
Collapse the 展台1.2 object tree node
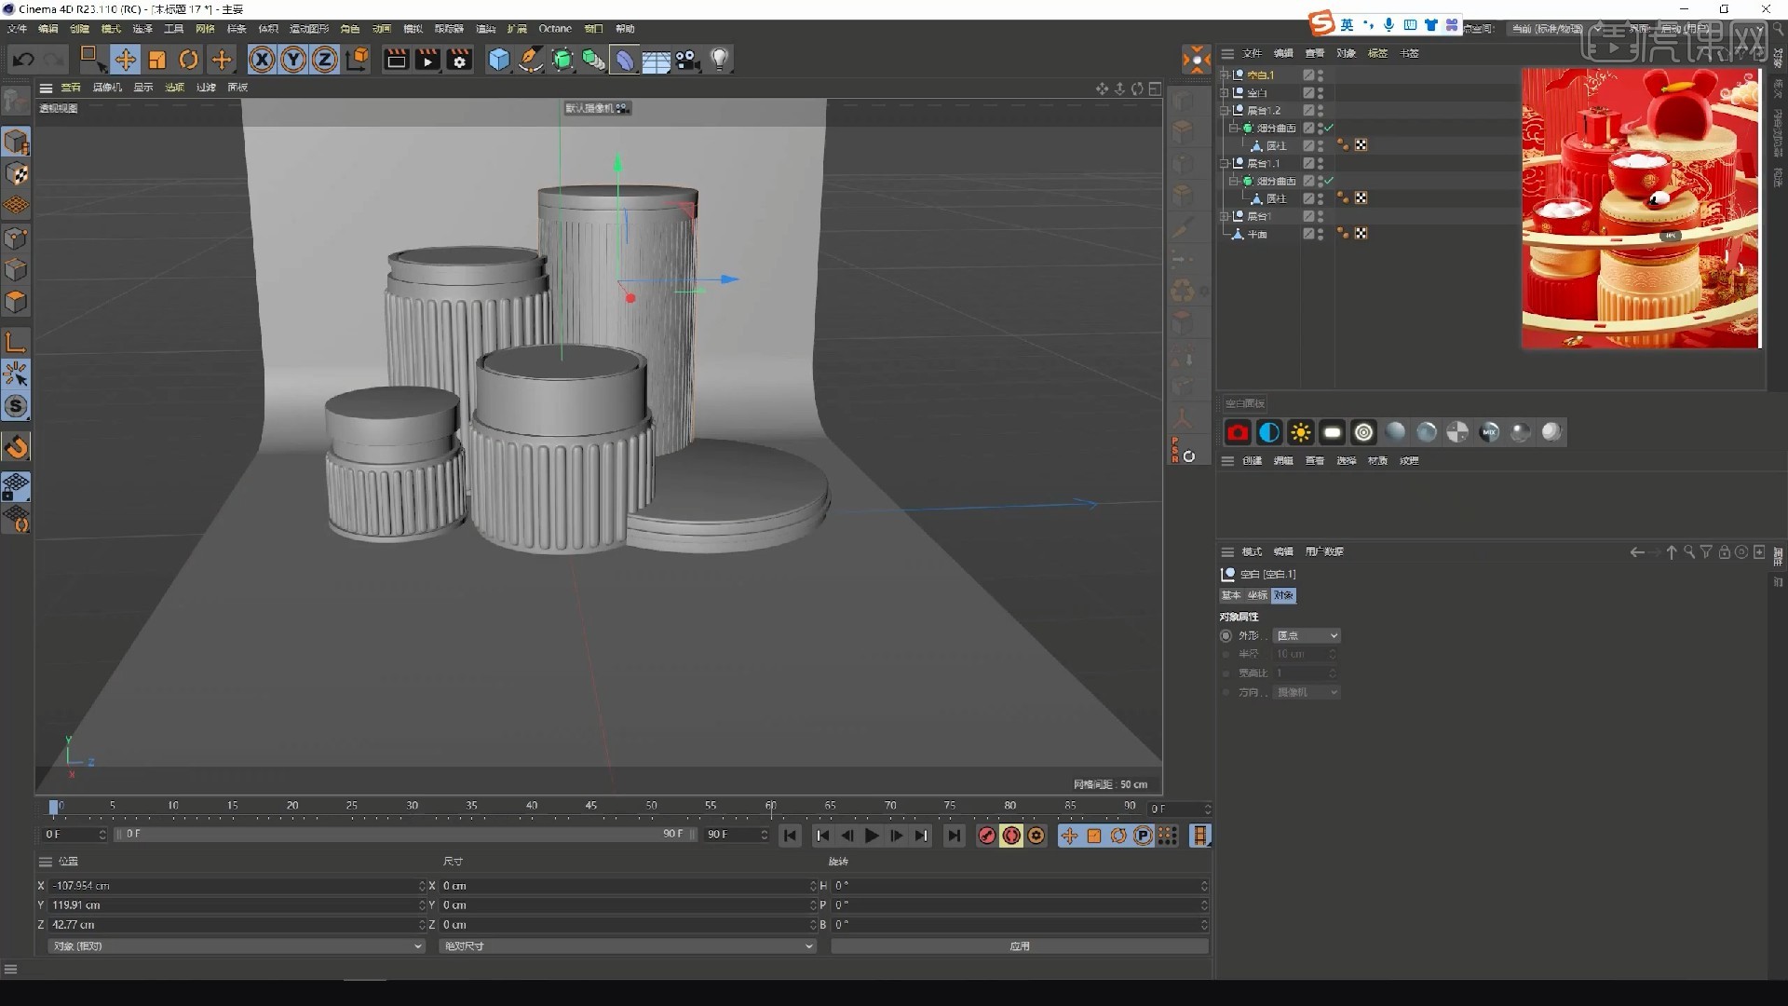coord(1226,110)
